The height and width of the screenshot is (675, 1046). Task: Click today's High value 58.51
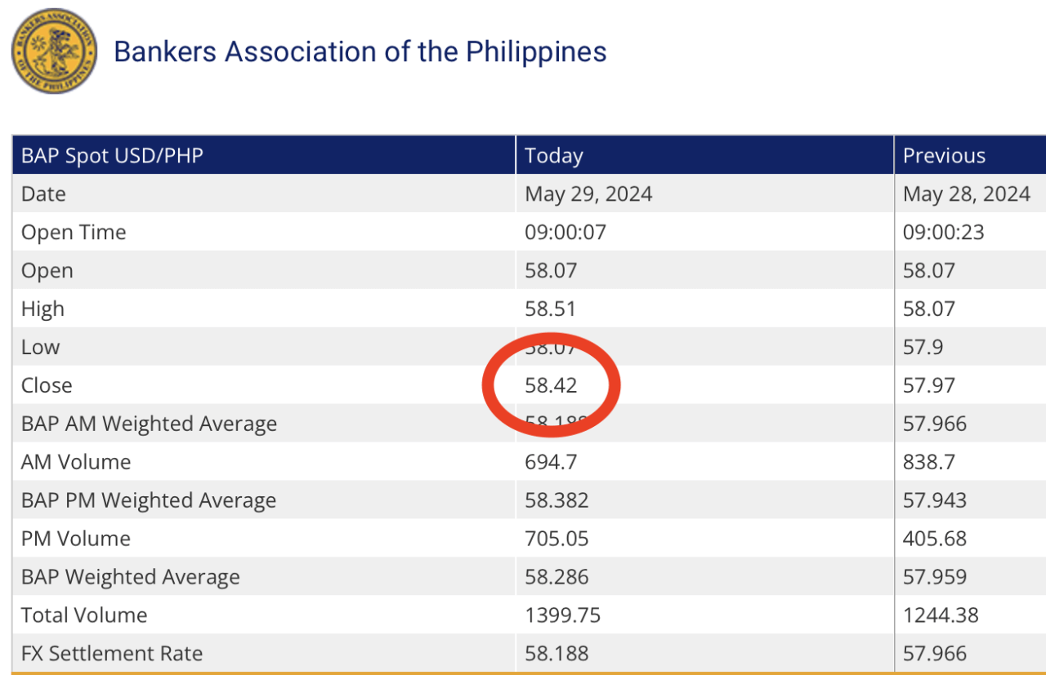click(550, 309)
